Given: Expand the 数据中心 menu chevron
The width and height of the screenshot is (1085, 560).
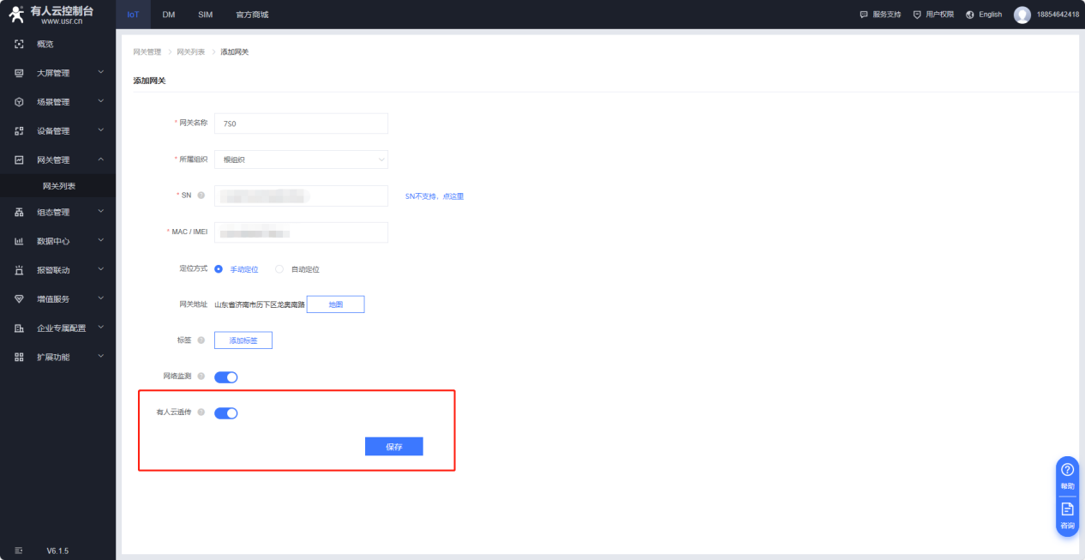Looking at the screenshot, I should (101, 241).
